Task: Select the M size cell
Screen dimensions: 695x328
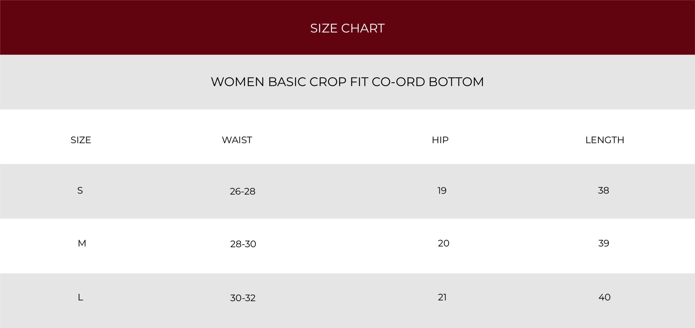Action: pyautogui.click(x=82, y=243)
